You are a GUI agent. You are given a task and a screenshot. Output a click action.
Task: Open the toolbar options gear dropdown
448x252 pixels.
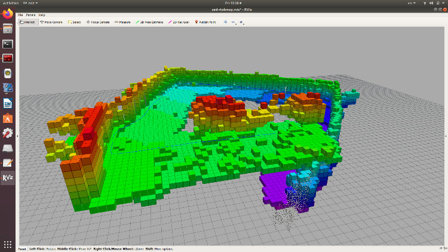coord(241,21)
